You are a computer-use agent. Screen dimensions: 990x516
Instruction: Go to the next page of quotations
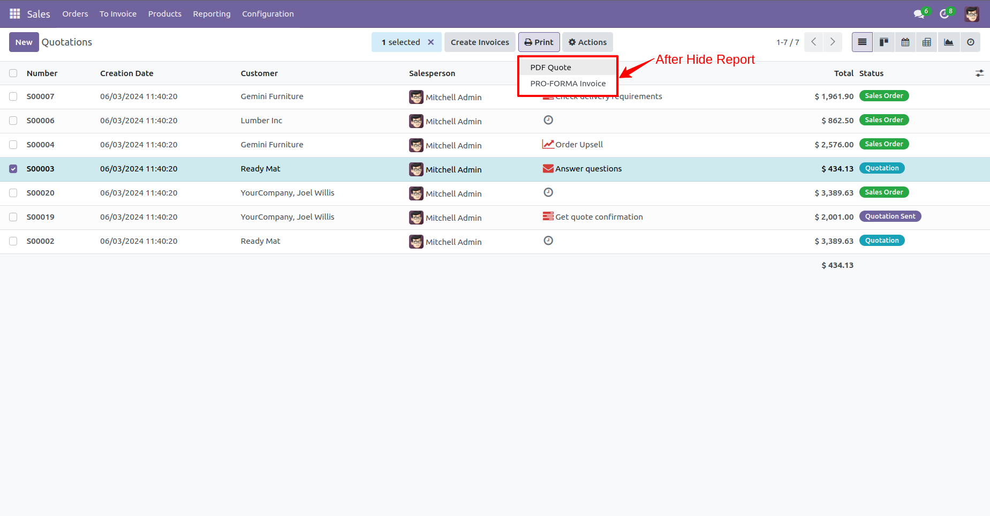[833, 42]
